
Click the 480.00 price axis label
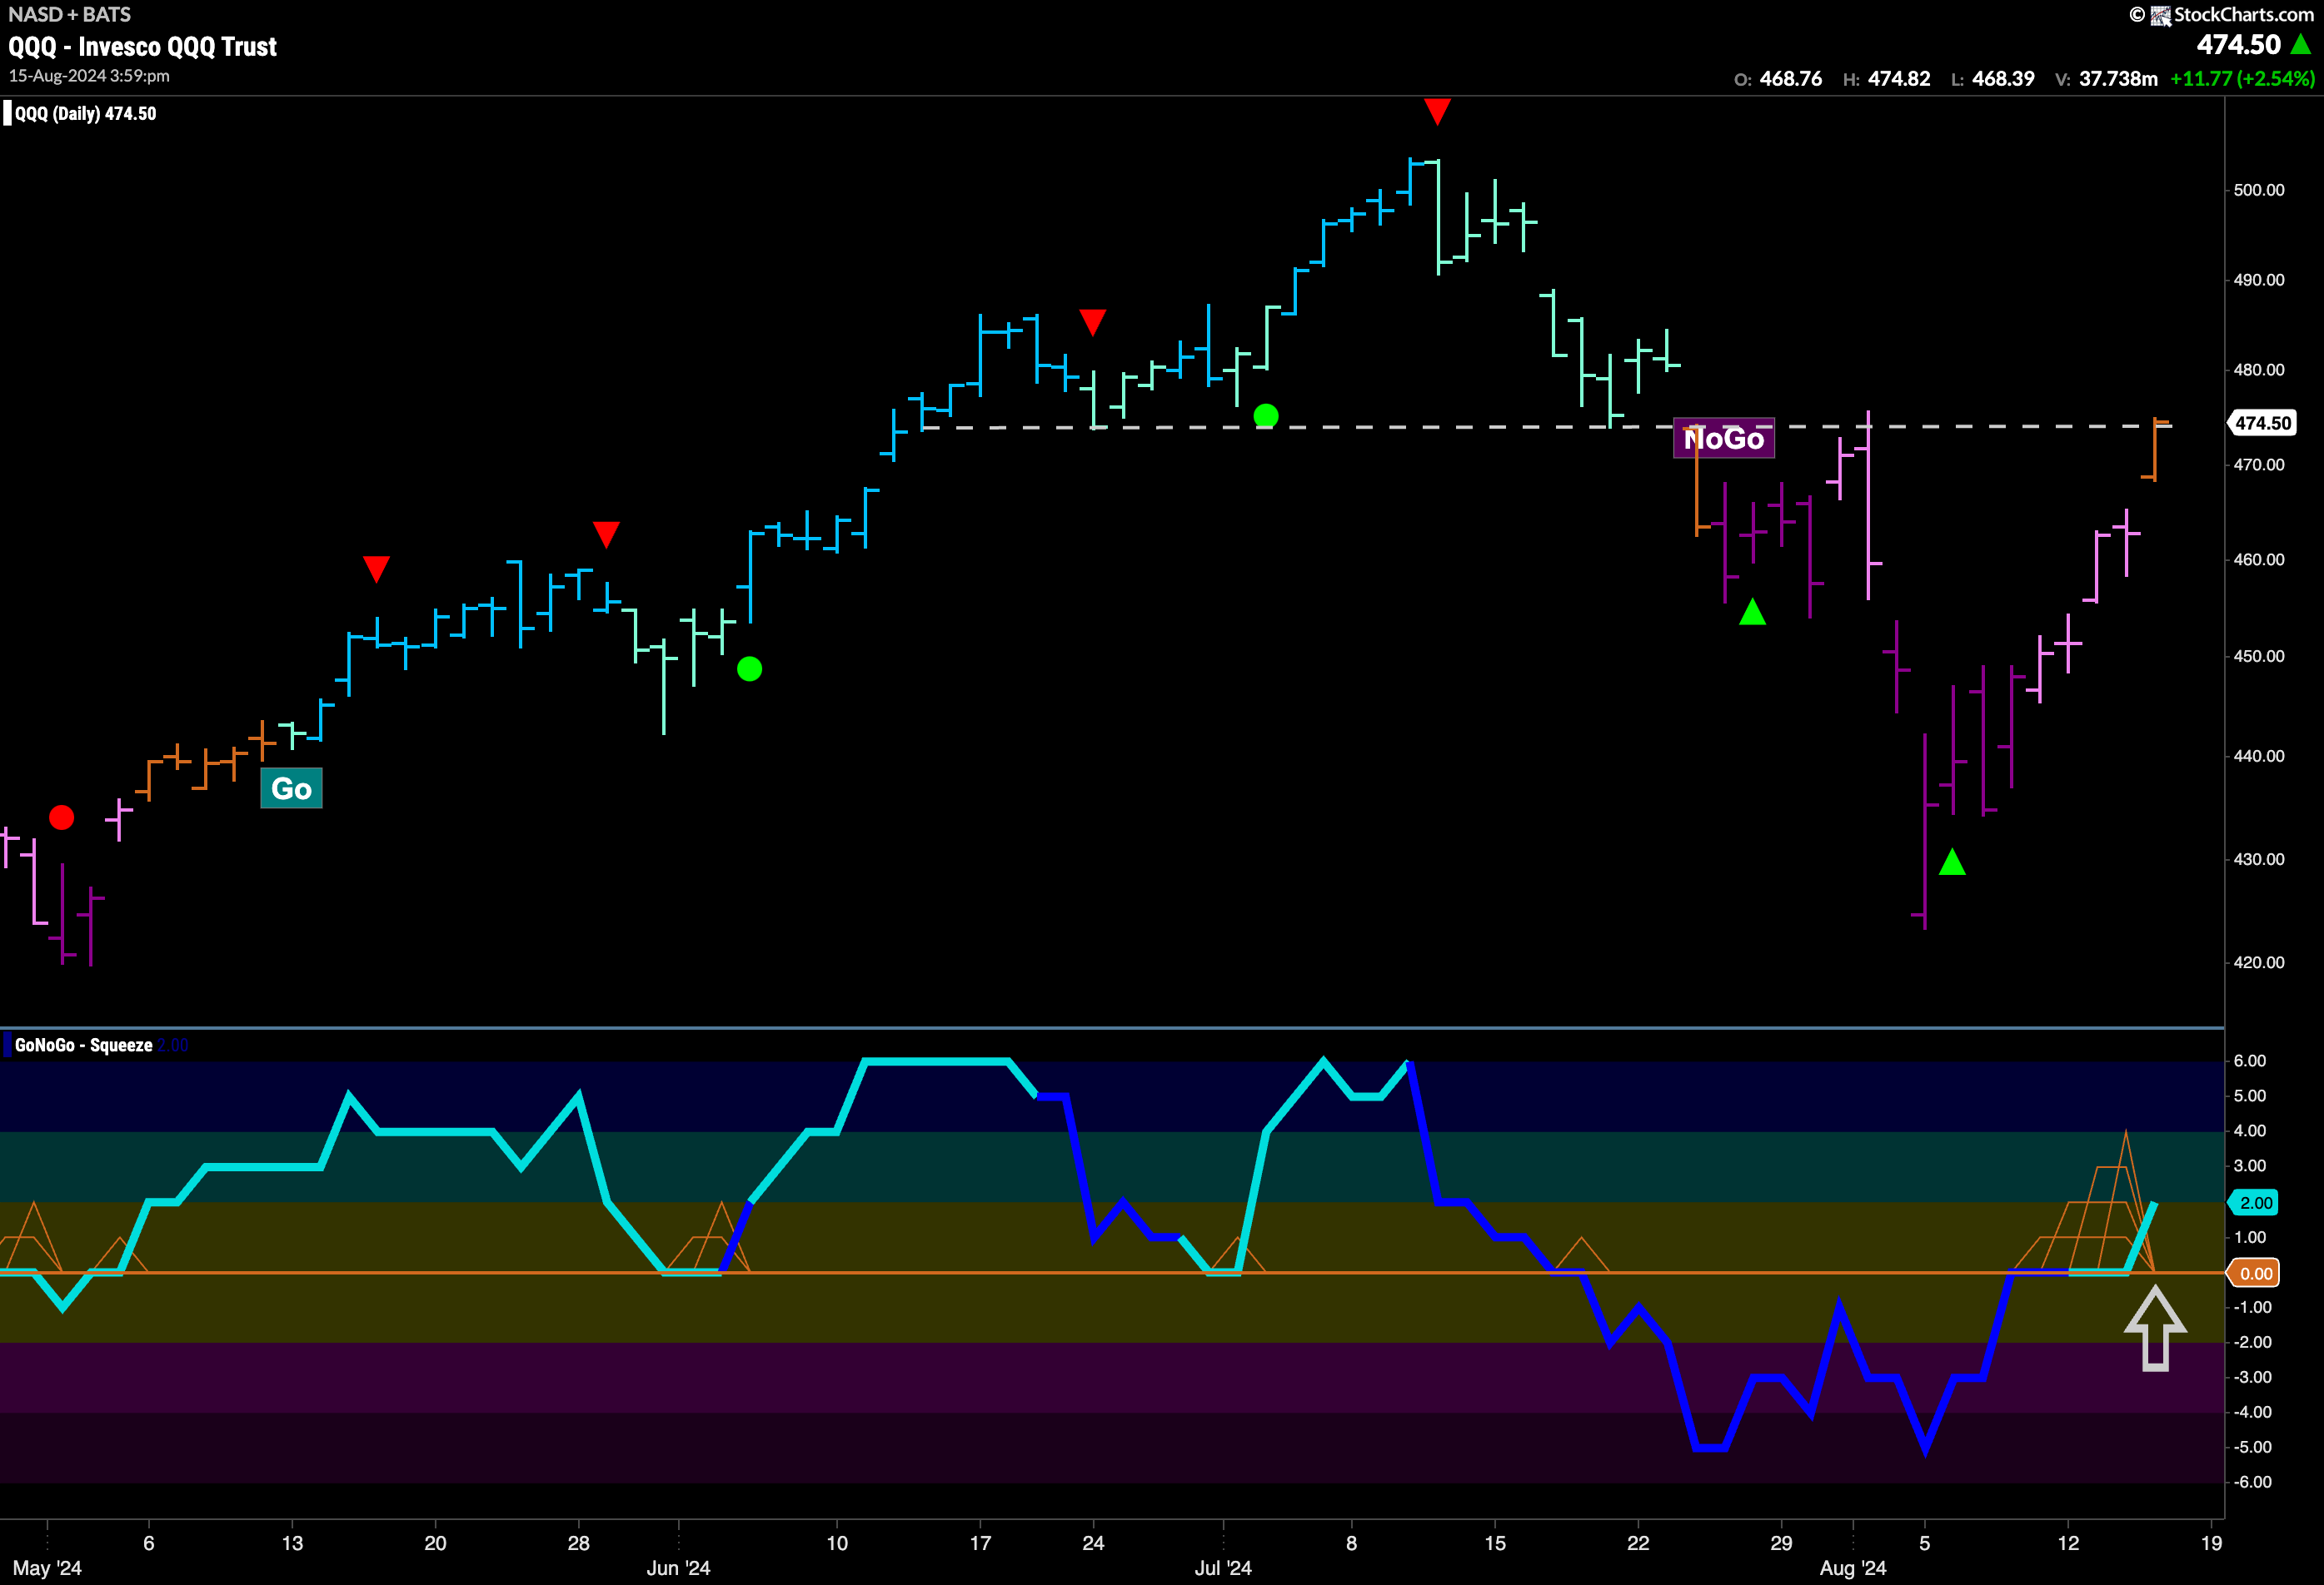pyautogui.click(x=2259, y=370)
